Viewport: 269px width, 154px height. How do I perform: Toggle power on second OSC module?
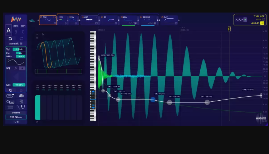(x=83, y=17)
